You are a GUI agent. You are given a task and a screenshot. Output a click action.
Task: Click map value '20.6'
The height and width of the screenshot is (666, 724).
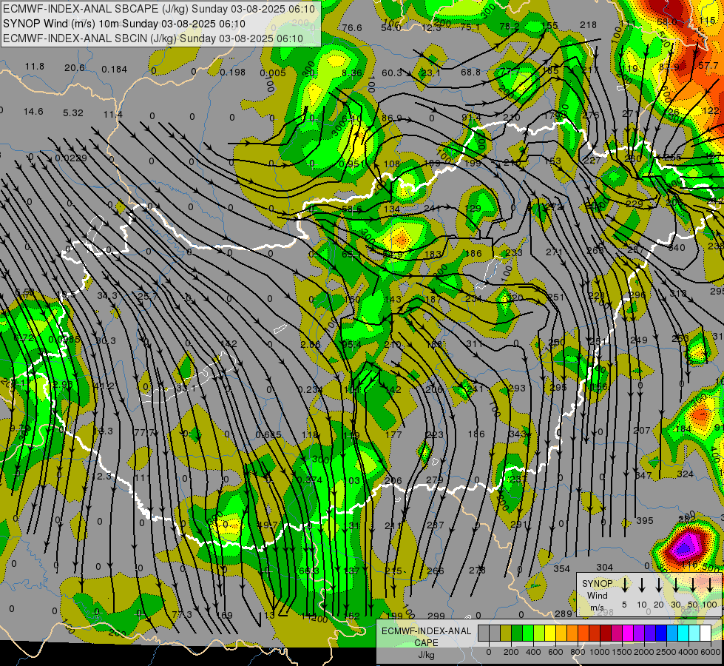(75, 68)
